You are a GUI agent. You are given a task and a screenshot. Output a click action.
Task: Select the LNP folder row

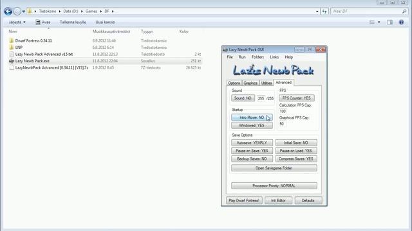(x=105, y=47)
